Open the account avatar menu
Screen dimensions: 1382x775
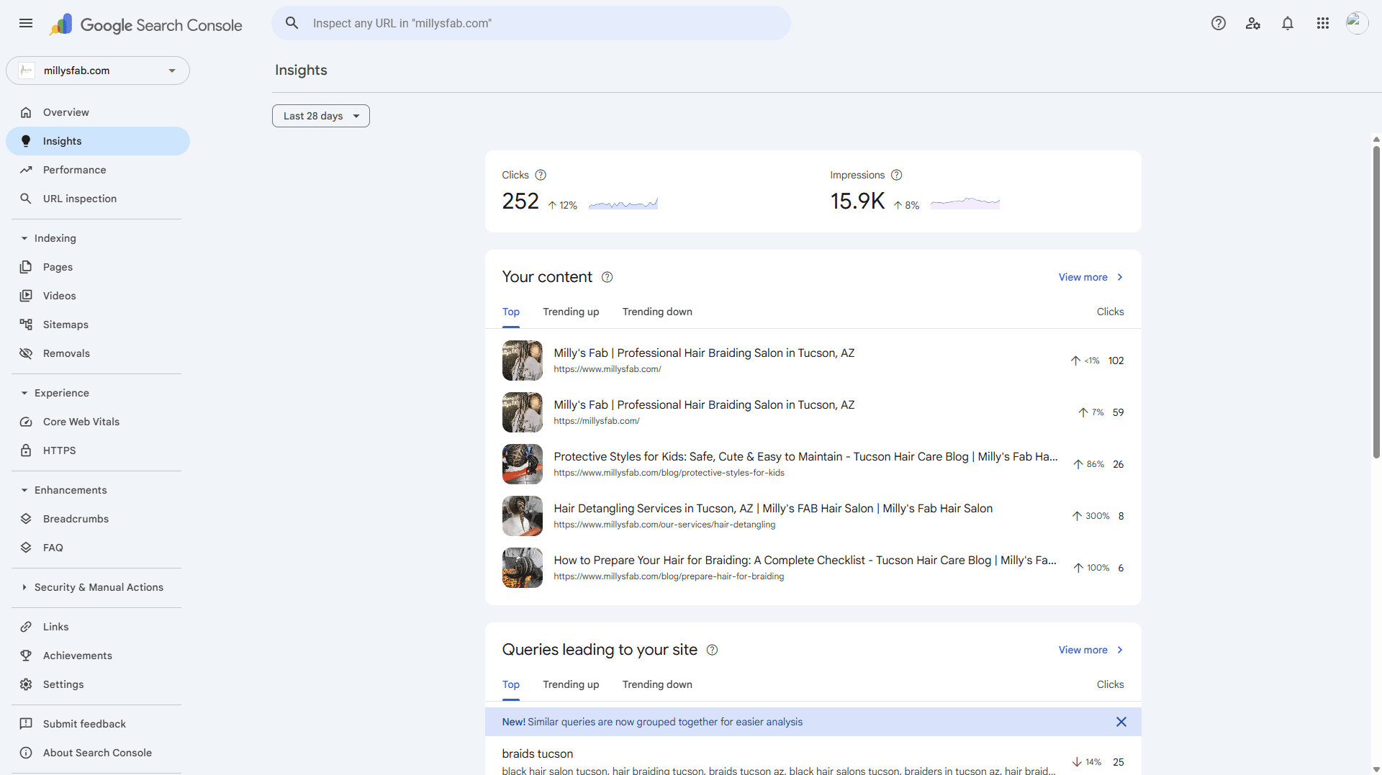pos(1357,23)
